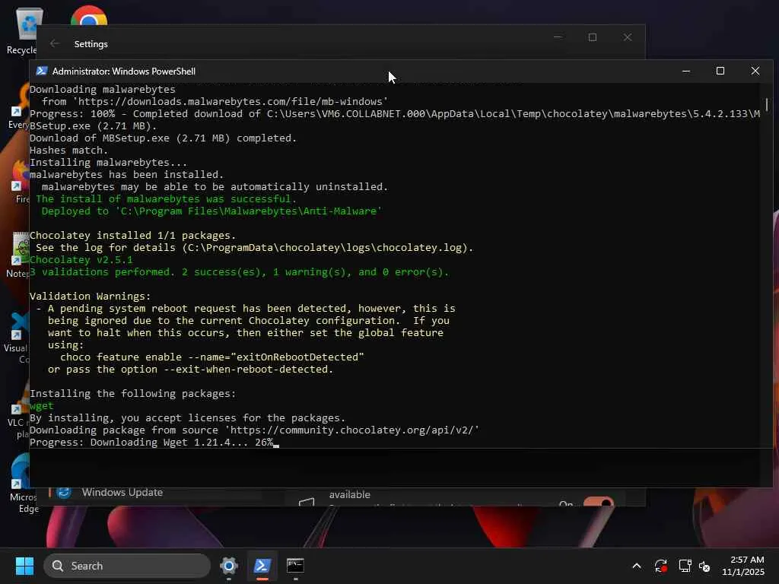Viewport: 779px width, 584px height.
Task: Close the Administrator PowerShell window
Action: [x=755, y=71]
